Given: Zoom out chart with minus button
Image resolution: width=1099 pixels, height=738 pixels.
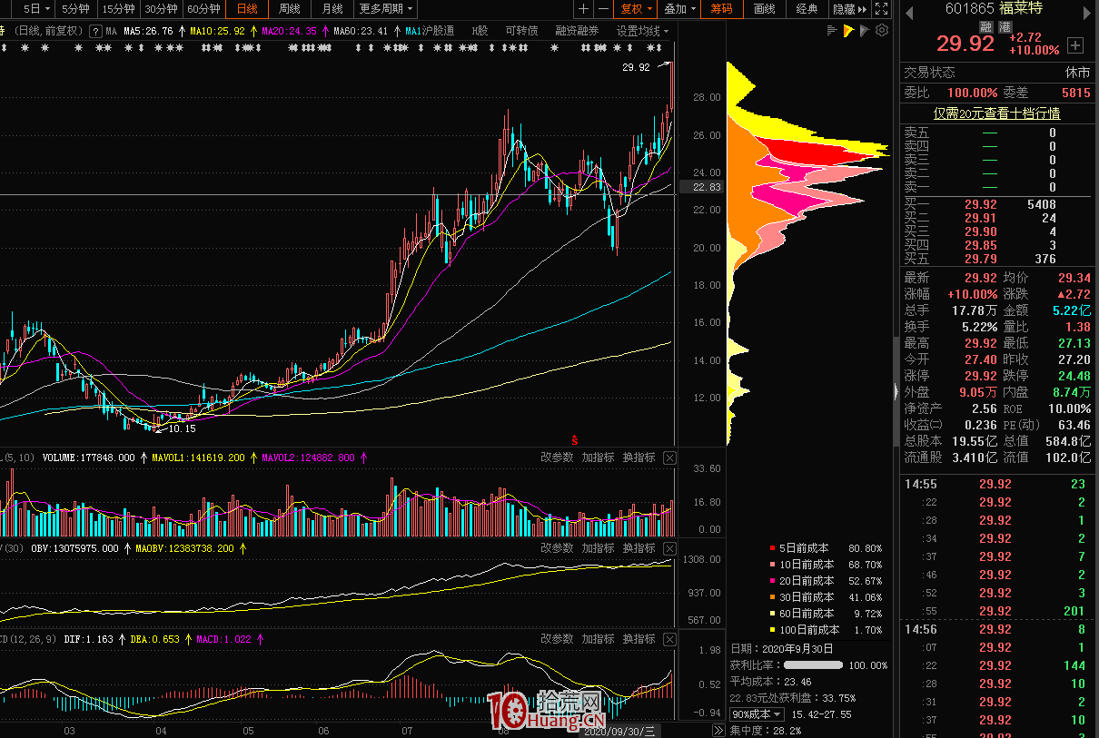Looking at the screenshot, I should (x=602, y=9).
